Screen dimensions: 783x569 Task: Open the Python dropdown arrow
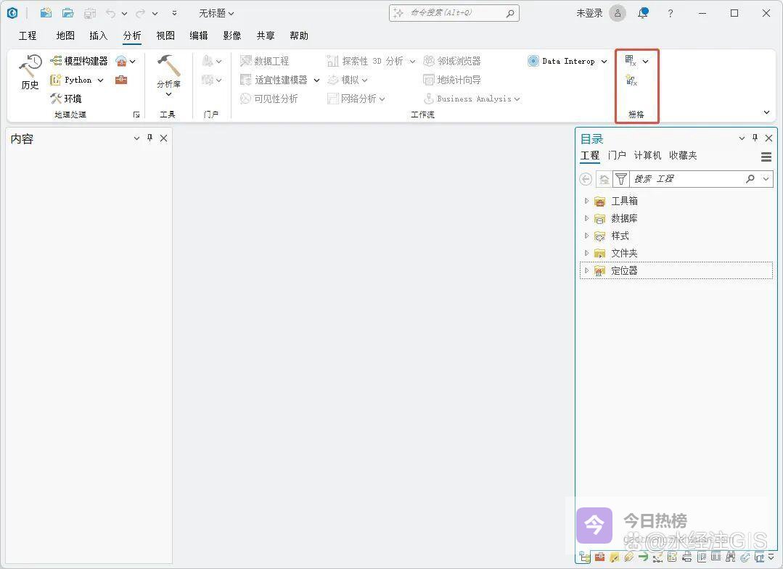click(100, 80)
